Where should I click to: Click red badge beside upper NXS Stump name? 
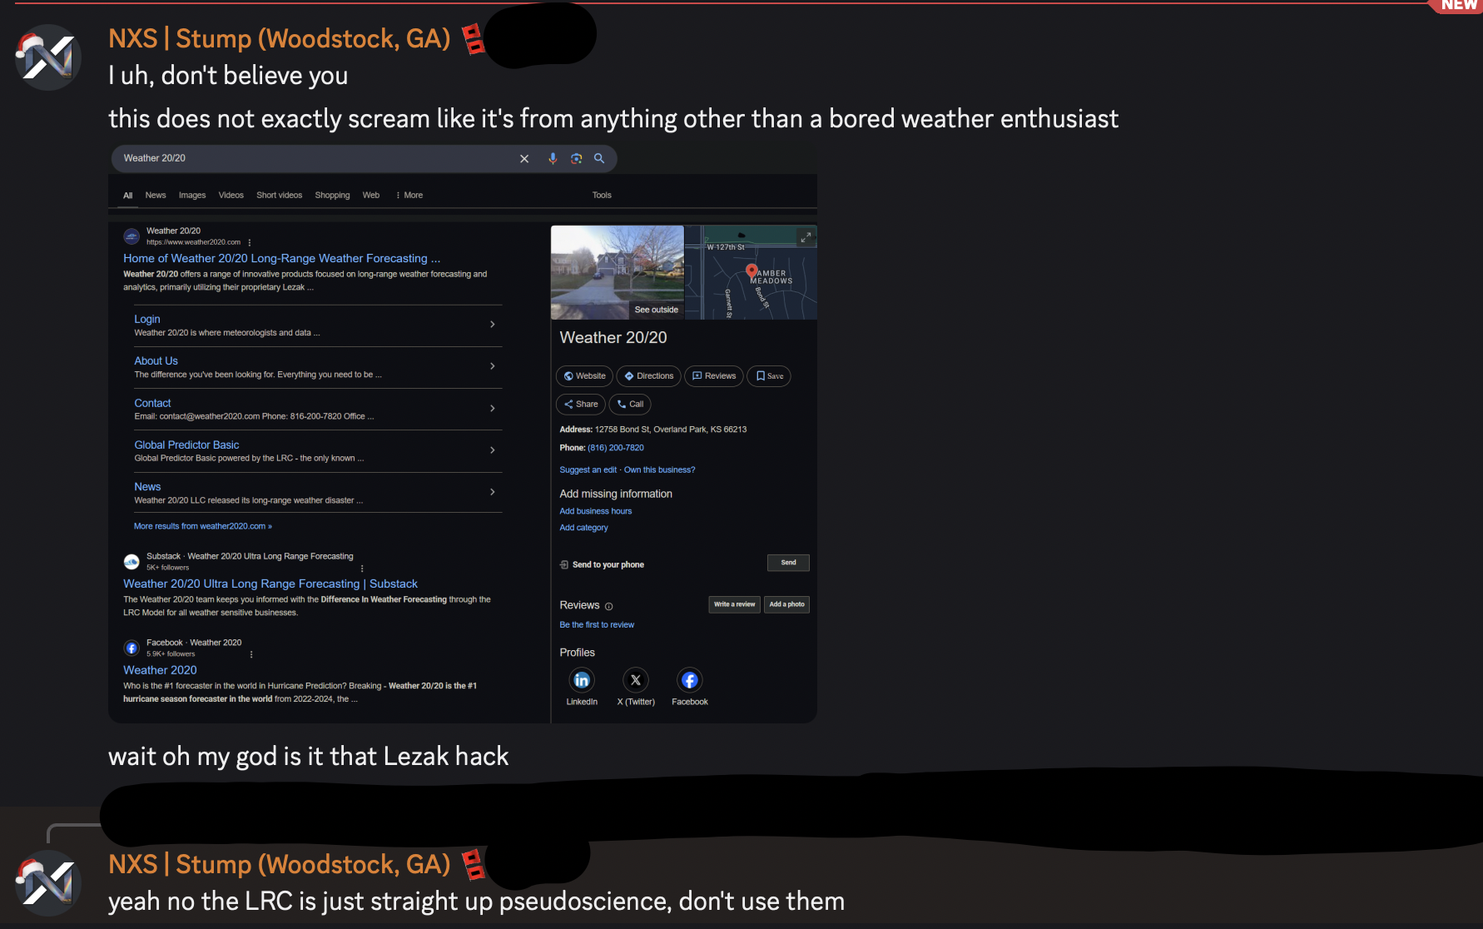coord(474,39)
